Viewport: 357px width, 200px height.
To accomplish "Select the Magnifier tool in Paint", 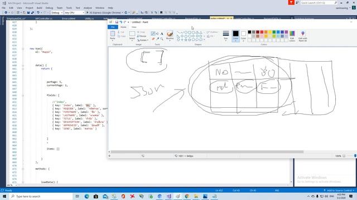I will pos(162,39).
